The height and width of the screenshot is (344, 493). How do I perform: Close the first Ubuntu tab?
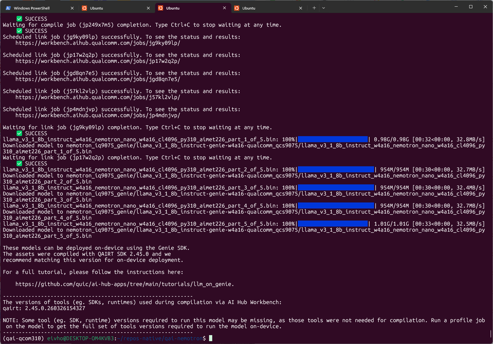point(148,8)
